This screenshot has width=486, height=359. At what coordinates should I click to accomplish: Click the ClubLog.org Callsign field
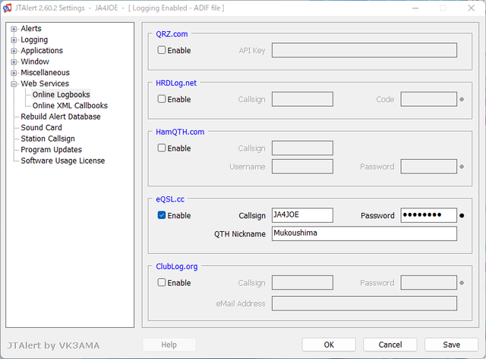click(302, 283)
